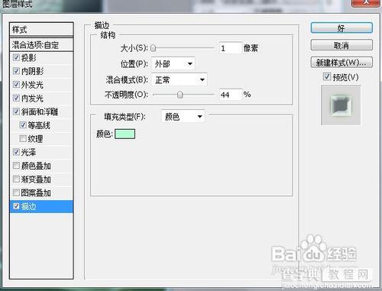Image resolution: width=382 pixels, height=291 pixels.
Task: Uncheck the 描边 stroke checkbox
Action: pos(16,206)
